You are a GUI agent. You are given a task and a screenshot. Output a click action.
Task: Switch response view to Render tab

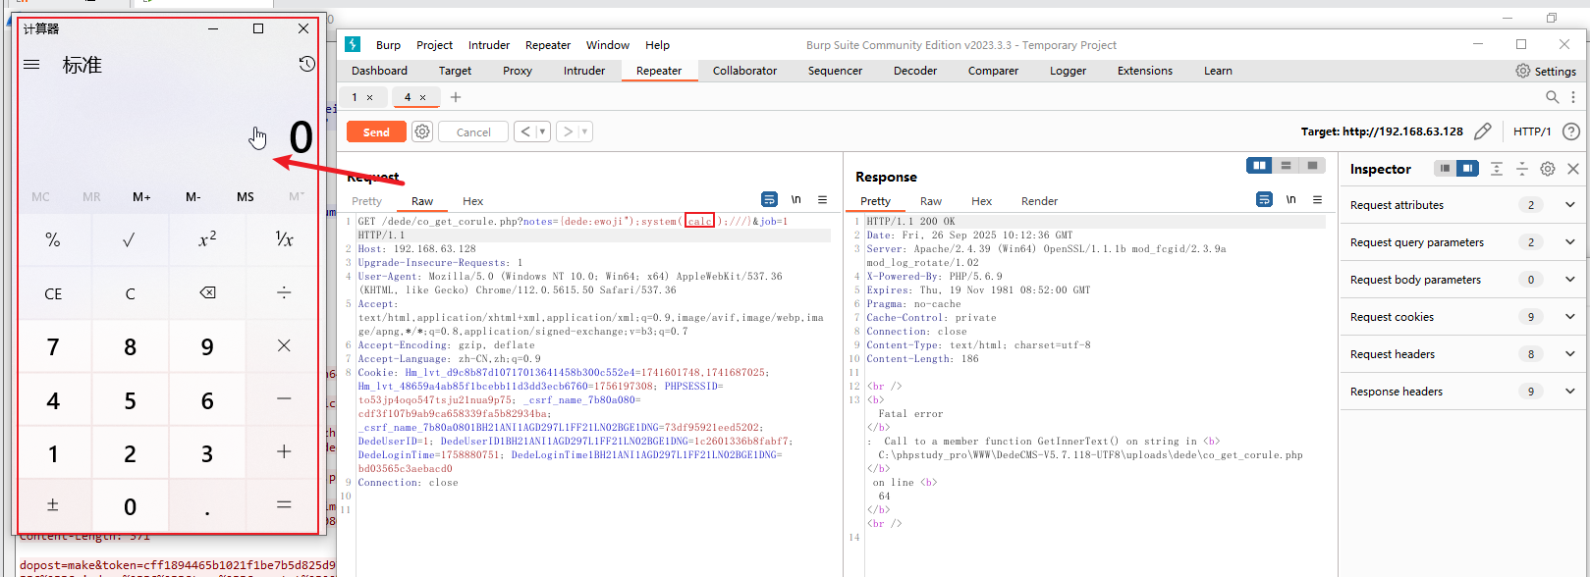[x=1039, y=201]
